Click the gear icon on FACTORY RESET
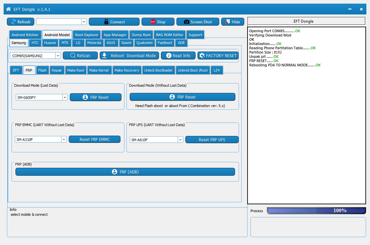The height and width of the screenshot is (245, 370). point(202,56)
